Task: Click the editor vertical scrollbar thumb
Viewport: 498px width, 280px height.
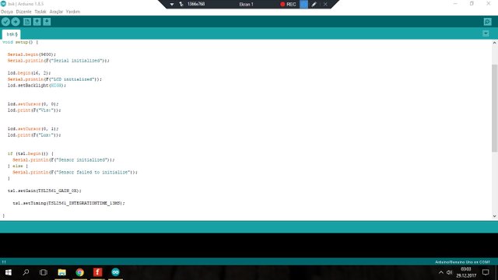Action: click(x=494, y=108)
